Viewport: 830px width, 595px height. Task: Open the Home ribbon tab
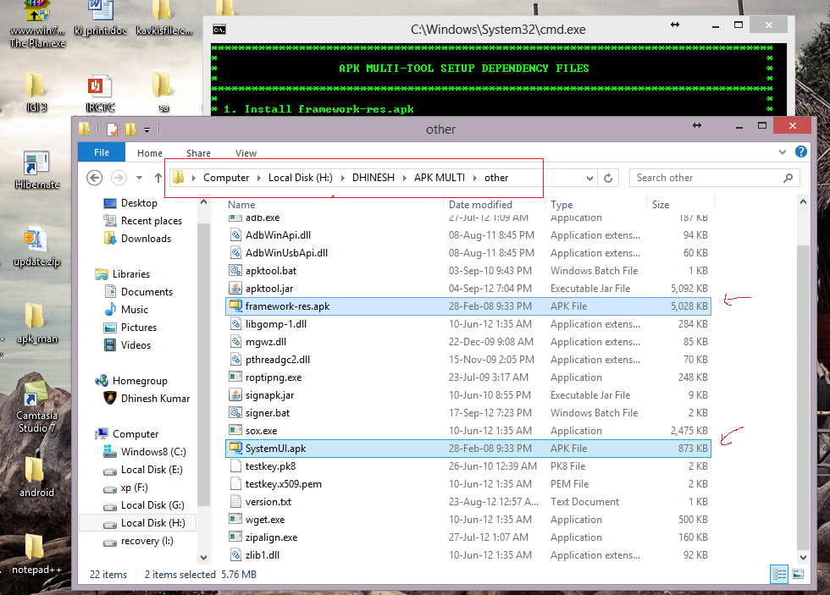coord(150,153)
